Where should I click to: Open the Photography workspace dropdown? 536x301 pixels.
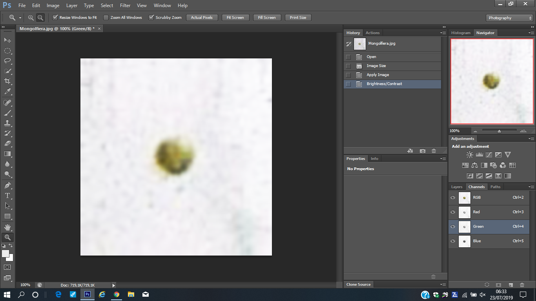509,18
